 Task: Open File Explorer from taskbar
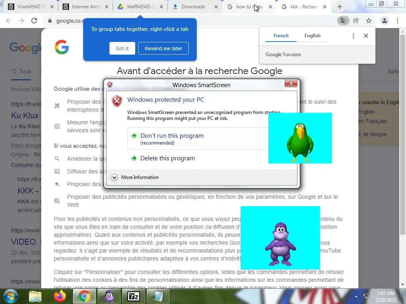(35, 296)
